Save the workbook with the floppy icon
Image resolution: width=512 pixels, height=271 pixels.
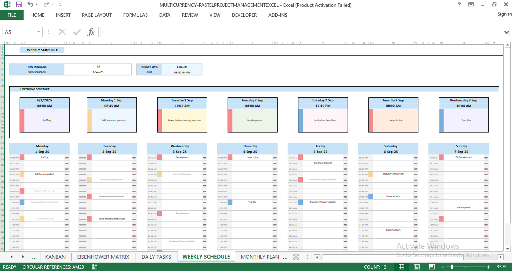pos(18,5)
